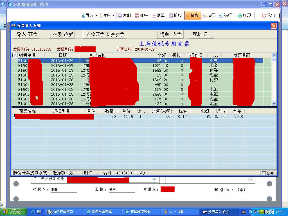Click the keyboard icon in the system tray
The height and width of the screenshot is (216, 288).
coord(244,212)
